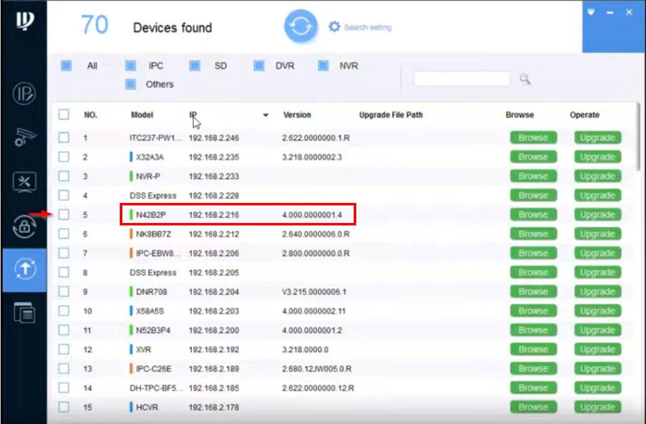Open the camera device settings sidebar icon
The width and height of the screenshot is (646, 424).
(x=24, y=137)
